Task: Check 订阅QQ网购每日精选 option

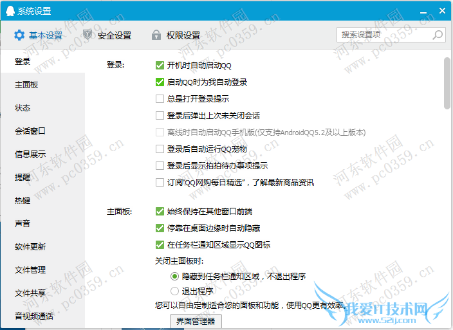Action: point(160,183)
